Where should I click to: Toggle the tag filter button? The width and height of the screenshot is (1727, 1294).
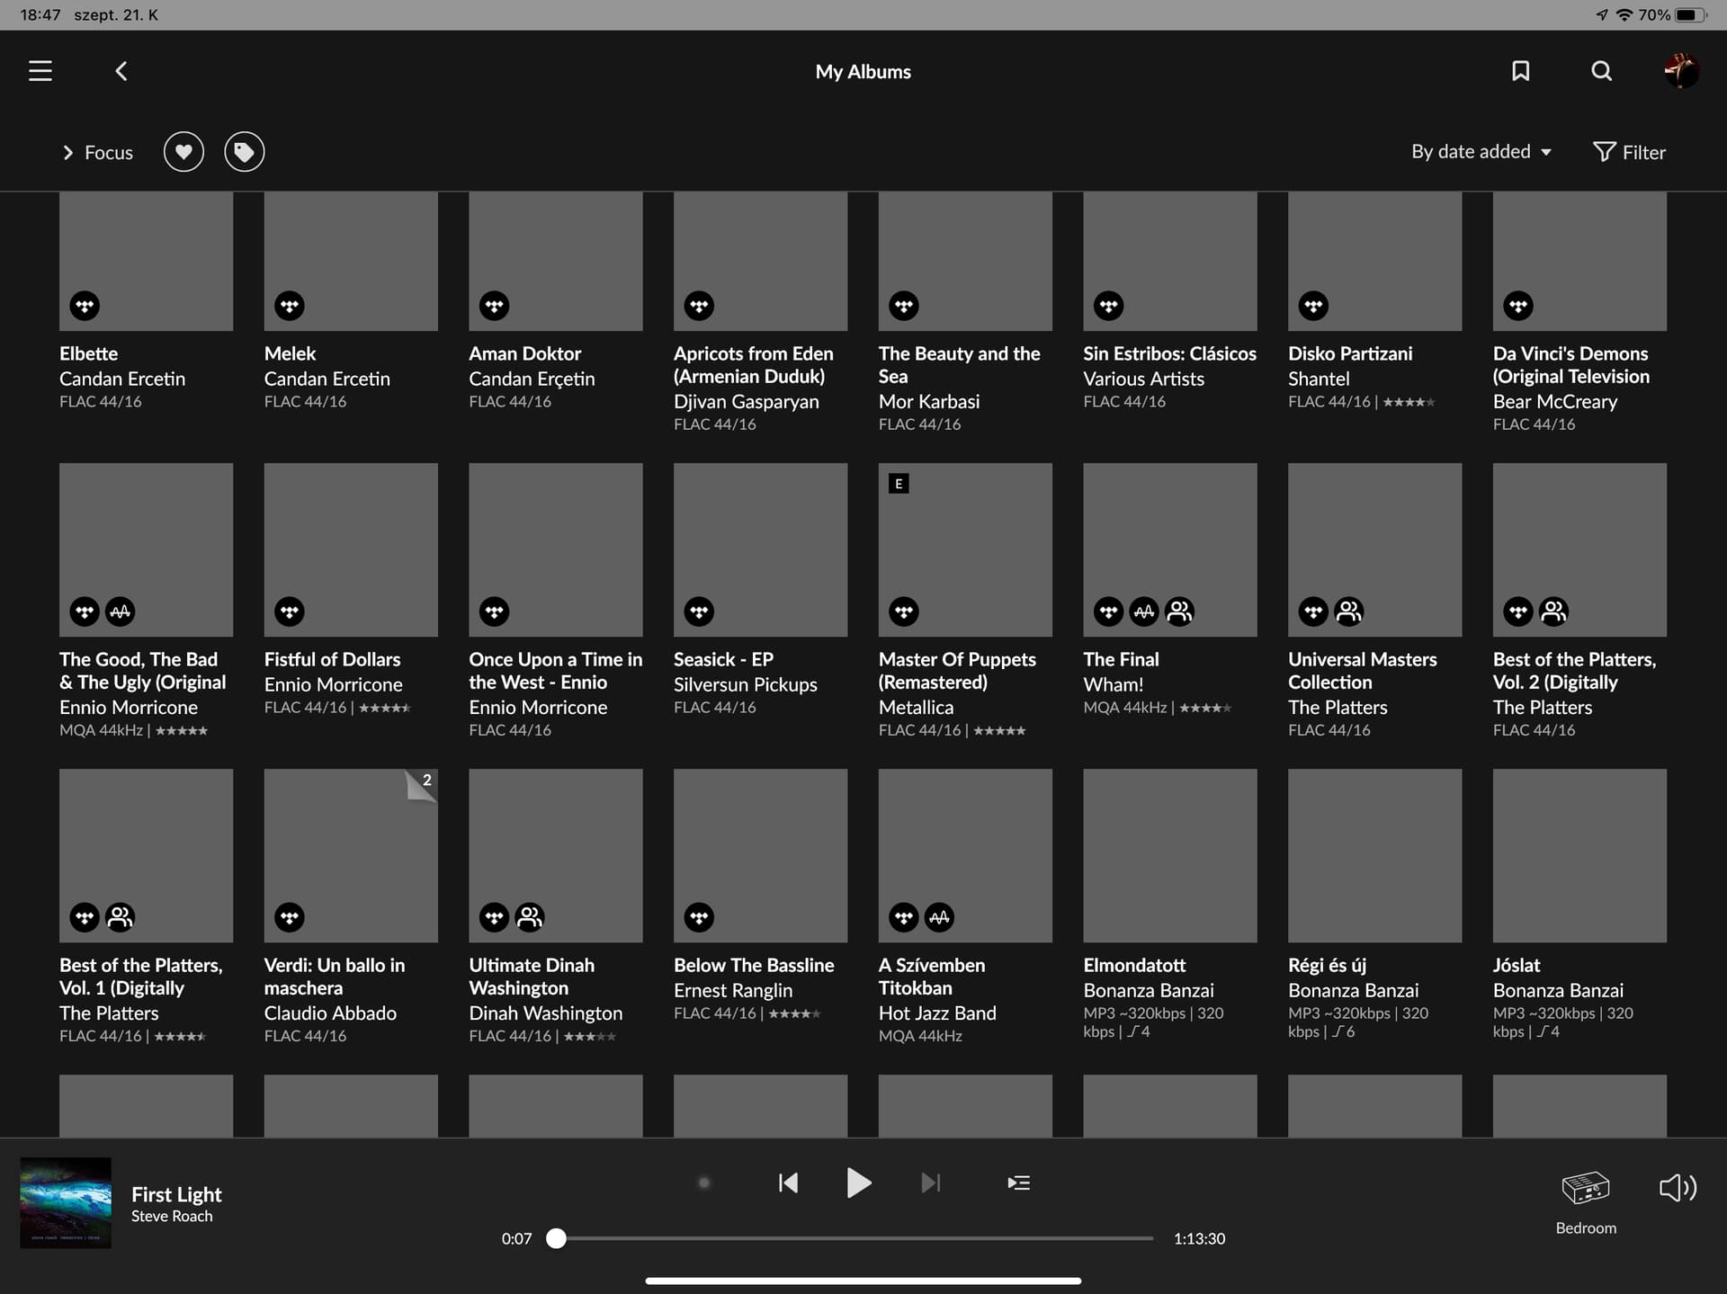[245, 152]
